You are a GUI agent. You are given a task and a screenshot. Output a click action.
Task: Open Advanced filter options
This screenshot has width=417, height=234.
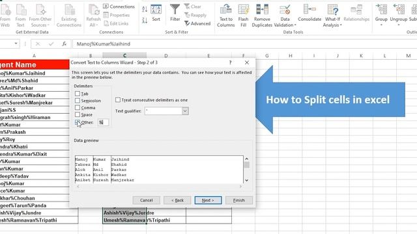click(x=197, y=23)
